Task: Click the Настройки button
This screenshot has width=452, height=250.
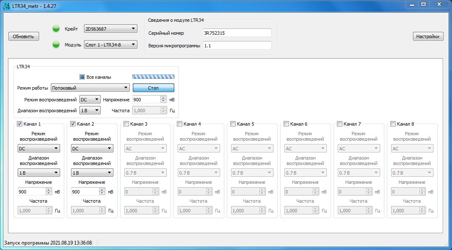Action: point(428,36)
